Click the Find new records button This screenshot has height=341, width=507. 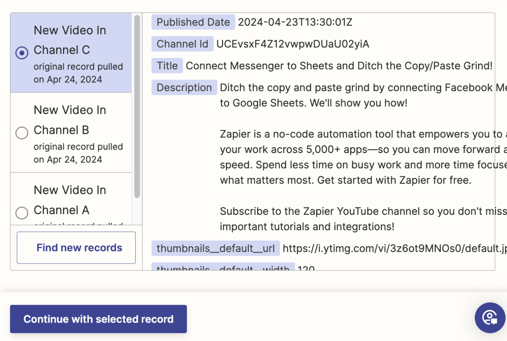[76, 248]
